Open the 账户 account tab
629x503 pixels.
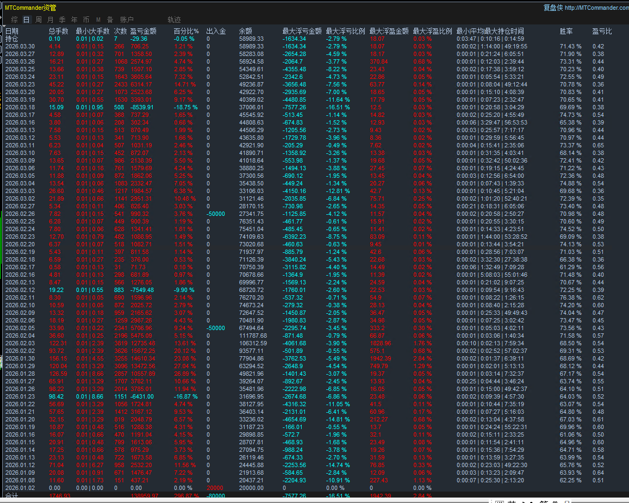point(127,20)
